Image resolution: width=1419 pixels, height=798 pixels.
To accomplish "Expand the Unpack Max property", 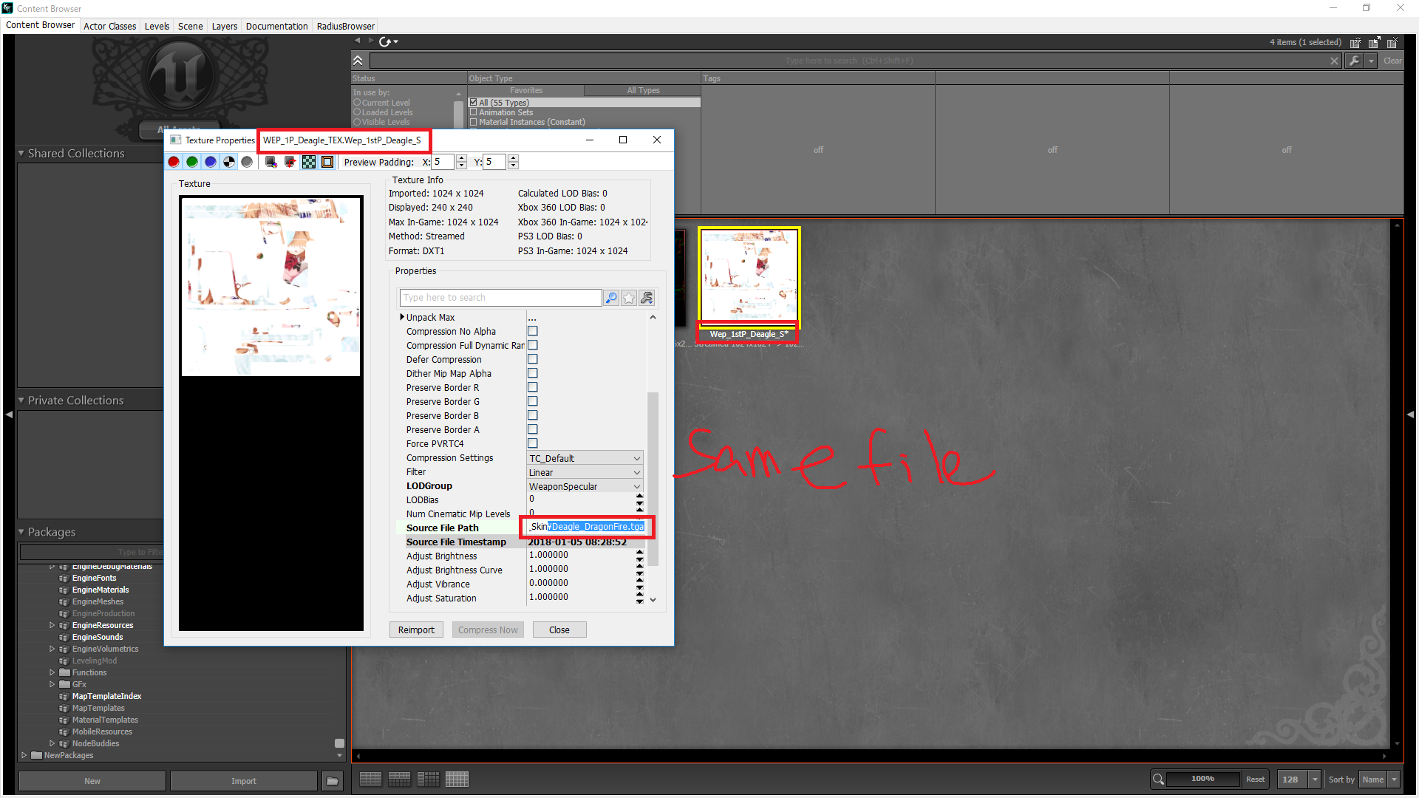I will (x=402, y=317).
